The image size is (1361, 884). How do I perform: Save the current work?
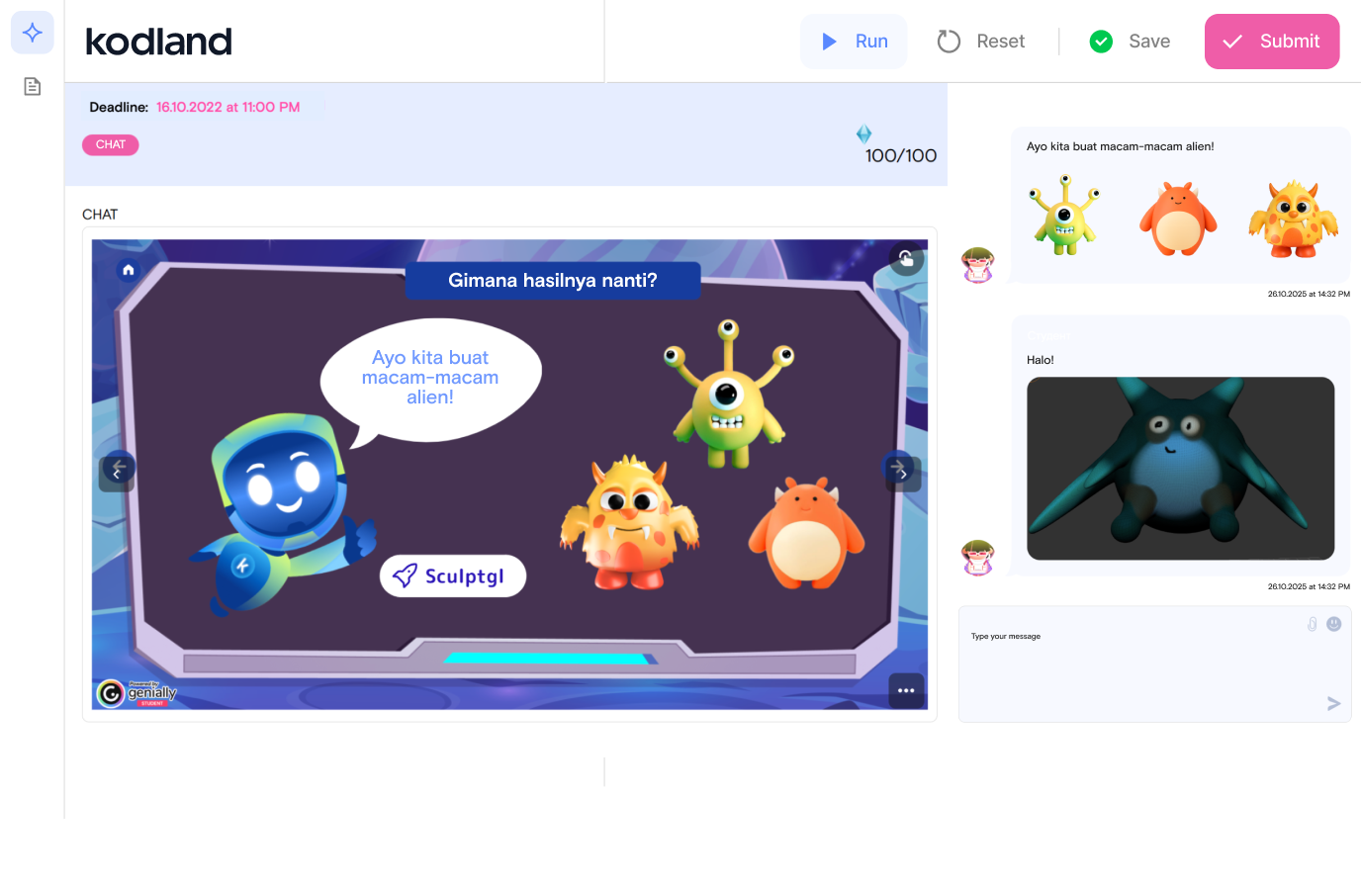(1130, 42)
